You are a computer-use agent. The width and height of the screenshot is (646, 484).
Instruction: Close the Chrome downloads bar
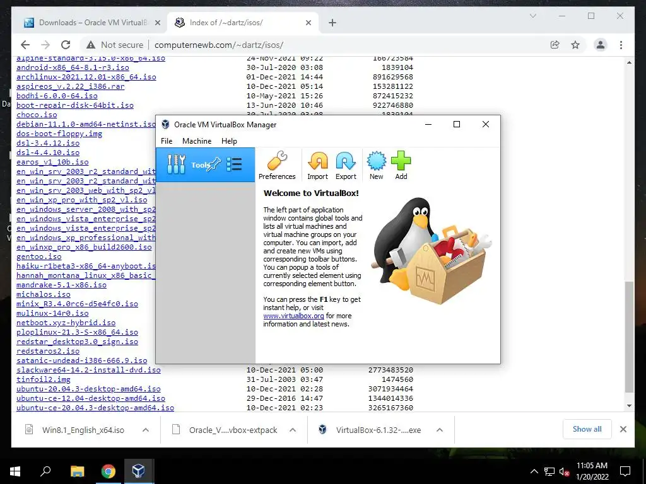coord(623,429)
